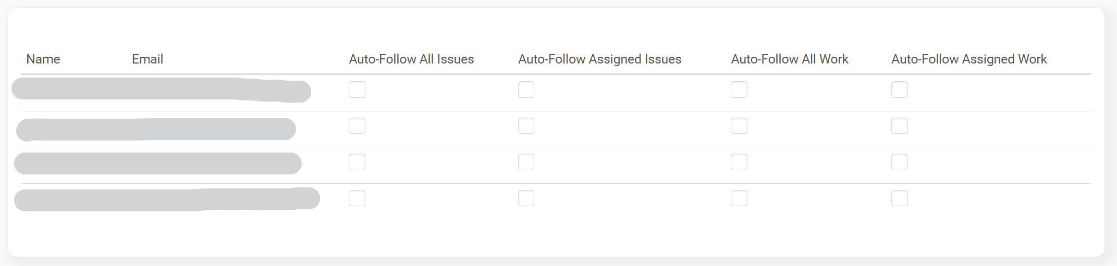
Task: Tick Auto-Follow All Work in second row
Action: 739,126
